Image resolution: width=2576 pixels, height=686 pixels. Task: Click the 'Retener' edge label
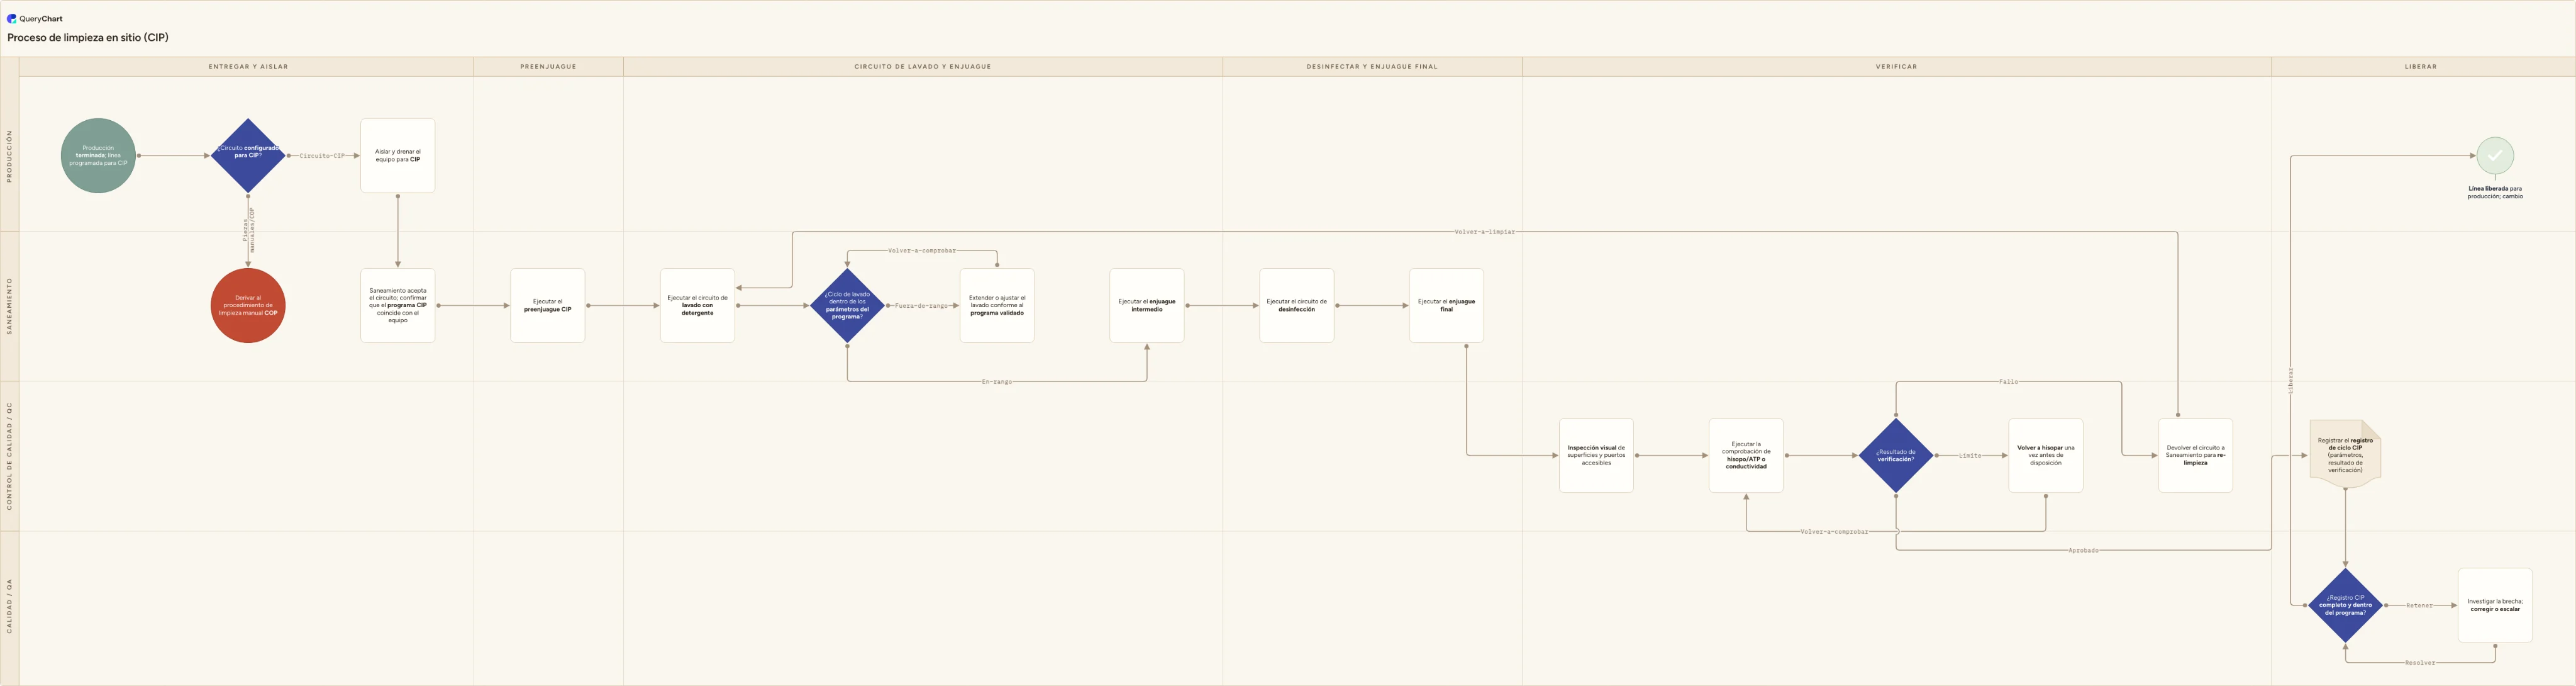[2419, 606]
